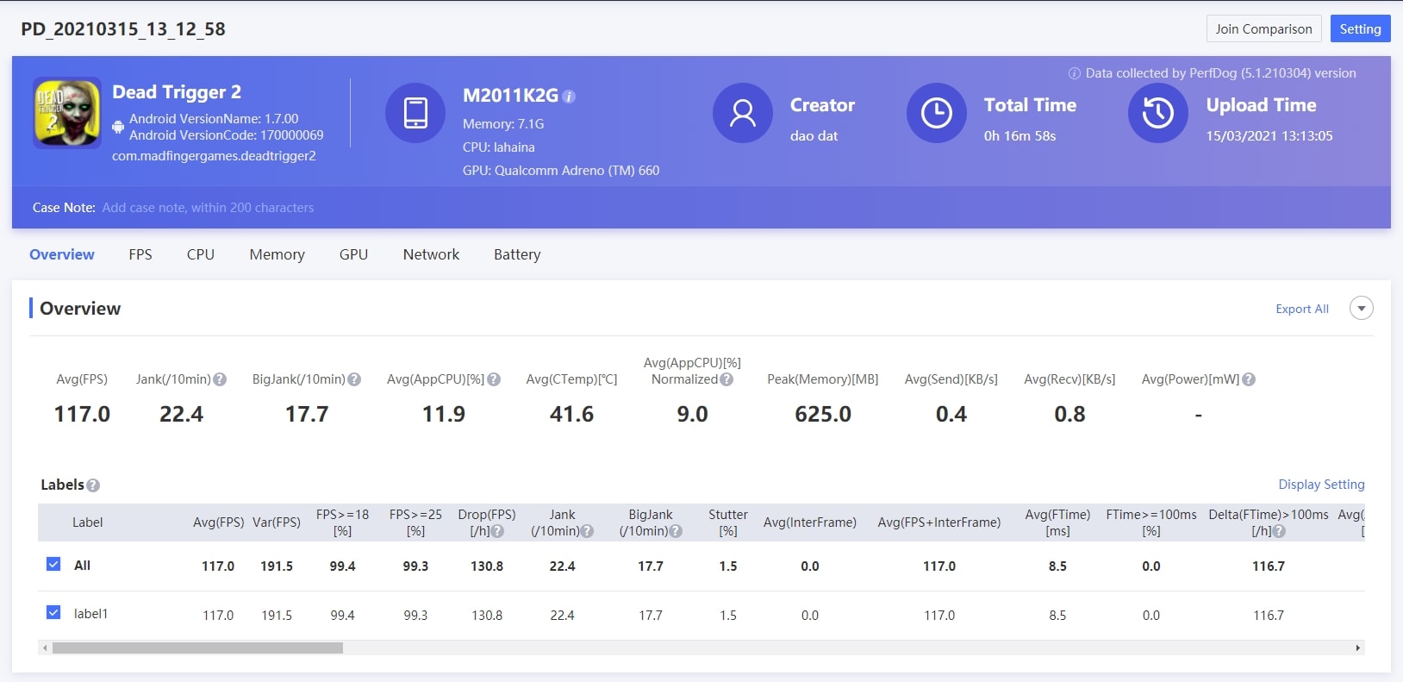Image resolution: width=1403 pixels, height=682 pixels.
Task: Click the Export All link
Action: click(1302, 309)
